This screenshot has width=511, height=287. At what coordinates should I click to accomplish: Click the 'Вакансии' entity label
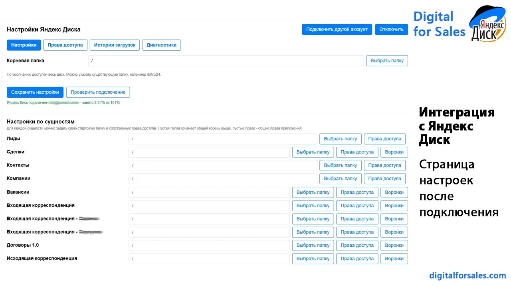[x=18, y=192]
